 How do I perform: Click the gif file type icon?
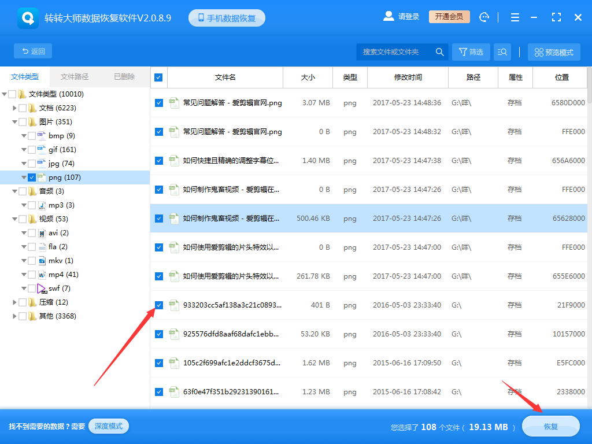(x=42, y=150)
